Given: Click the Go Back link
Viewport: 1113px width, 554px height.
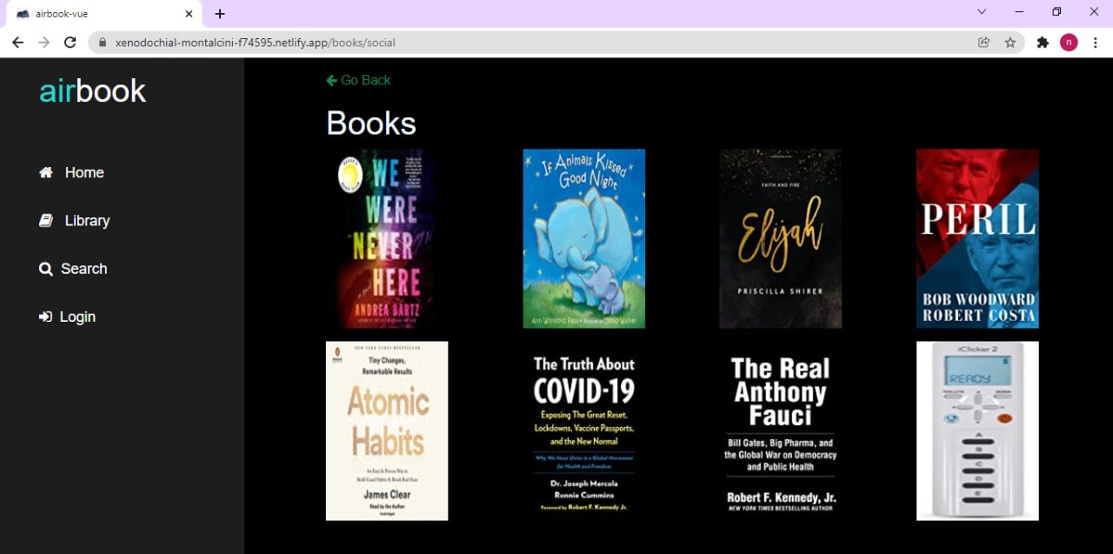Looking at the screenshot, I should coord(358,80).
